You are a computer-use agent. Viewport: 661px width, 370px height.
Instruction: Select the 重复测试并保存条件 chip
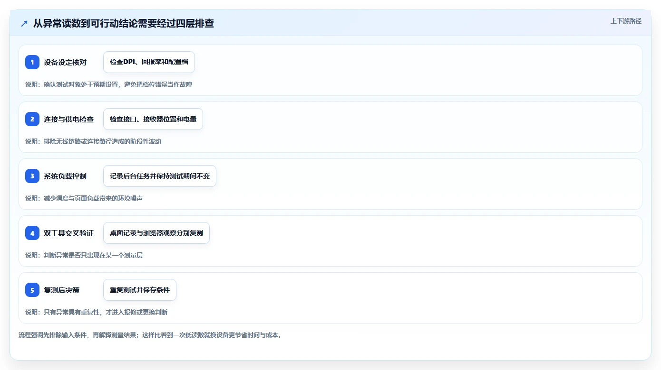tap(140, 290)
